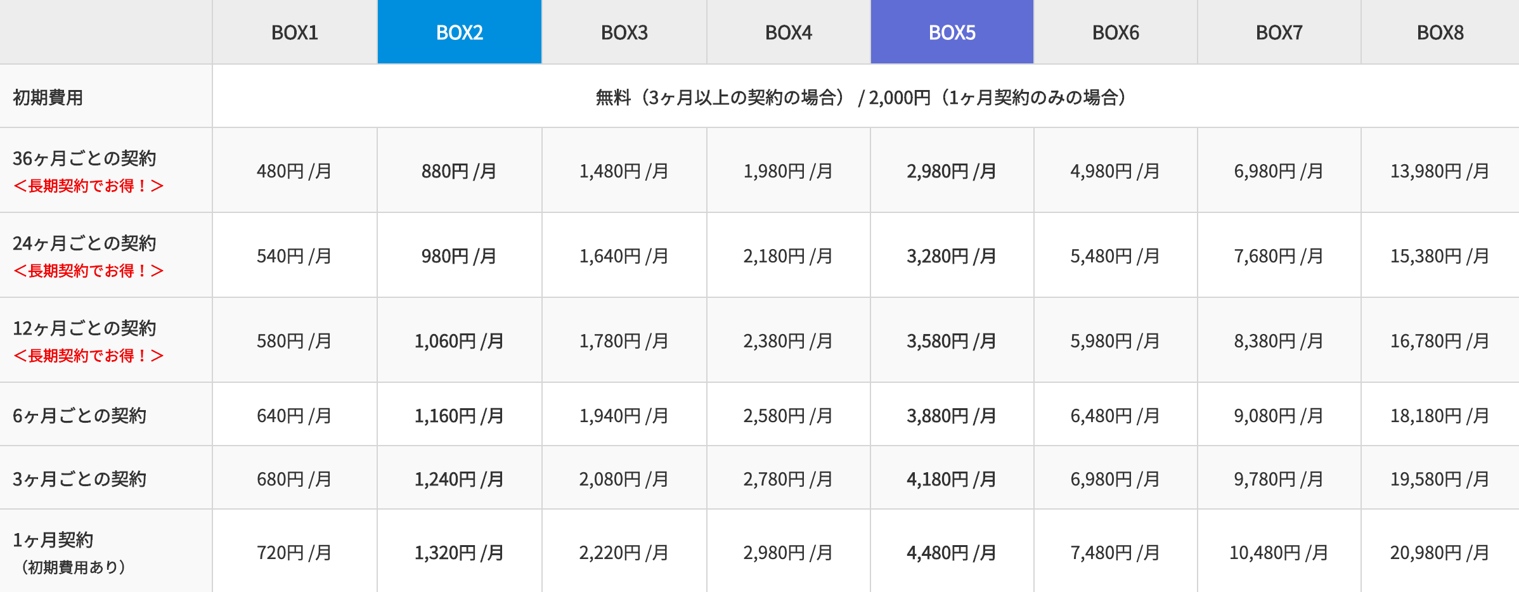Image resolution: width=1519 pixels, height=592 pixels.
Task: Click the BOX3 2,080円/月 3-month price
Action: [624, 479]
